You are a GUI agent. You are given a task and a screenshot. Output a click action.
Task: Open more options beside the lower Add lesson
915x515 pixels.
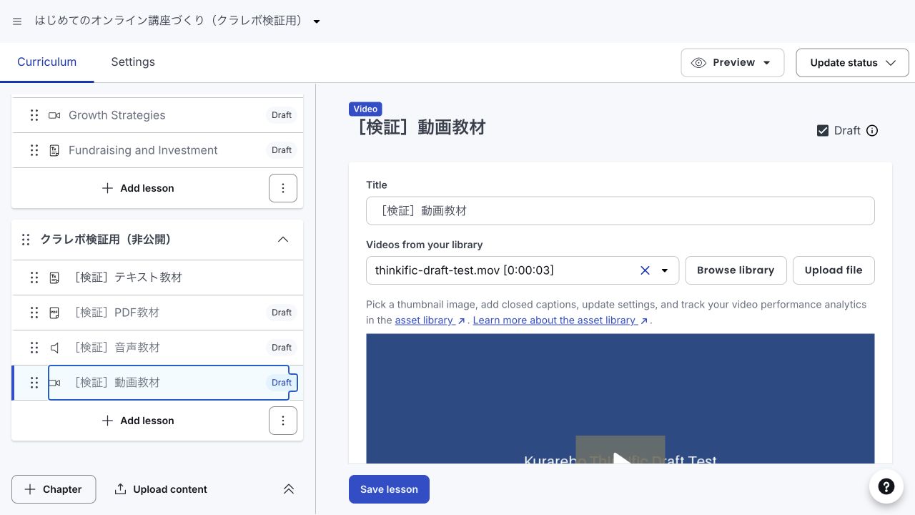click(283, 421)
